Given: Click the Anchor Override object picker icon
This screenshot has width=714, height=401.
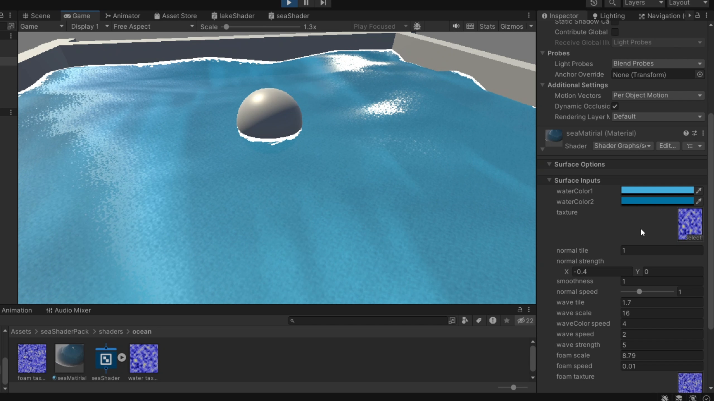Looking at the screenshot, I should pyautogui.click(x=700, y=74).
